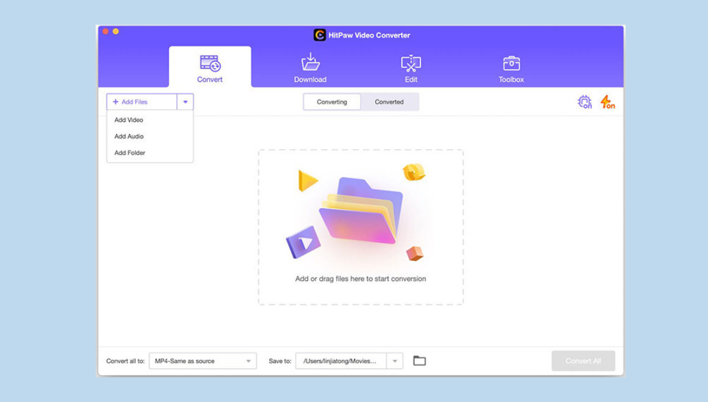The image size is (708, 402).
Task: Click the folder illustration in drop zone
Action: tap(360, 211)
